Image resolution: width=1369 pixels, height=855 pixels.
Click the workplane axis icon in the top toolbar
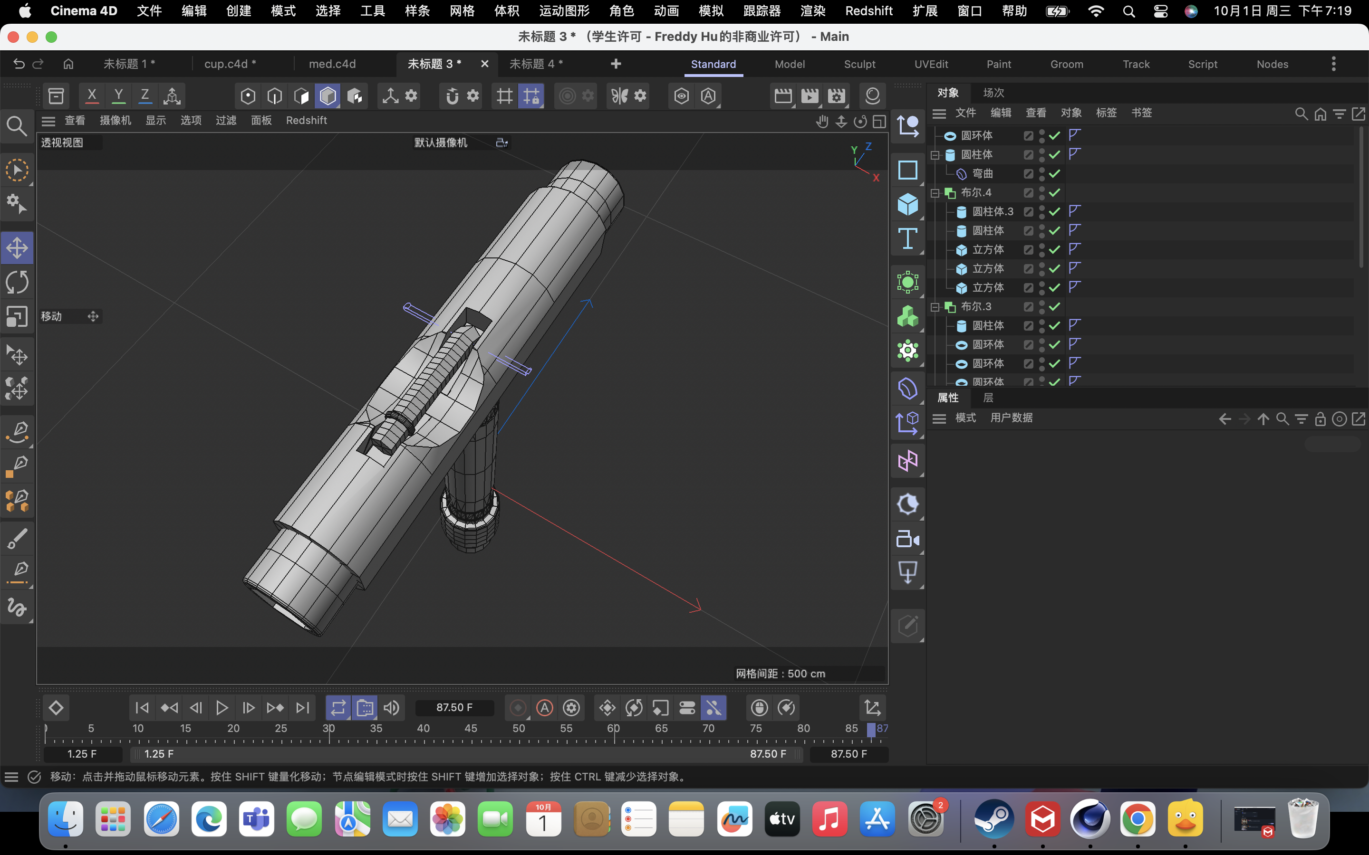point(172,95)
